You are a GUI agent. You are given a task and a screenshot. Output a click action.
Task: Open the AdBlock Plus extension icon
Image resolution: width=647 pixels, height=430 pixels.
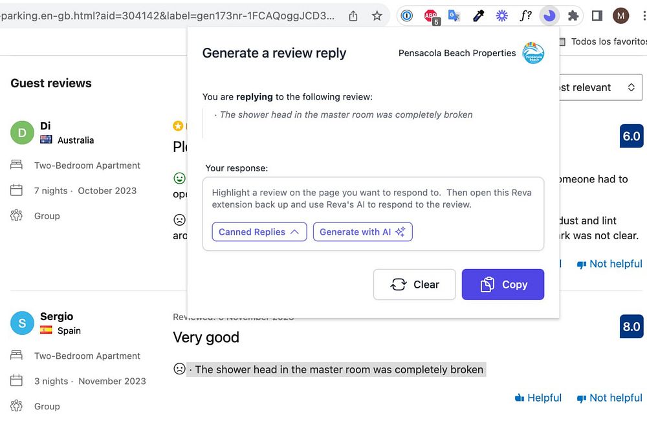431,16
